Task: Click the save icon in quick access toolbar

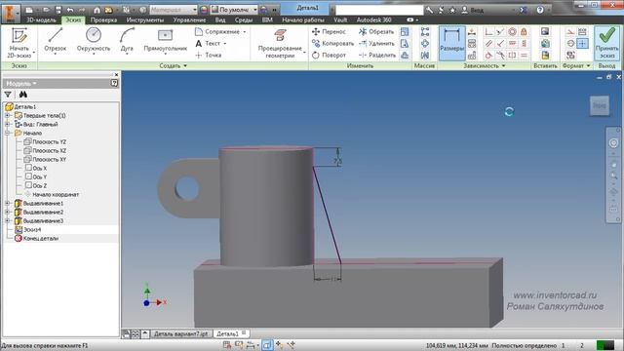Action: point(58,10)
